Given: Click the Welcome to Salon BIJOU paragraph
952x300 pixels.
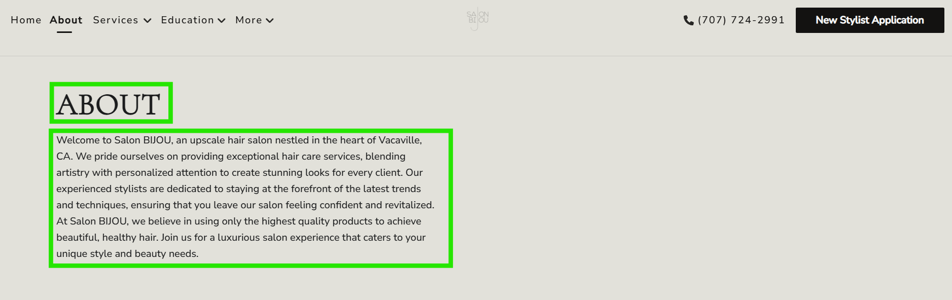Looking at the screenshot, I should [243, 197].
